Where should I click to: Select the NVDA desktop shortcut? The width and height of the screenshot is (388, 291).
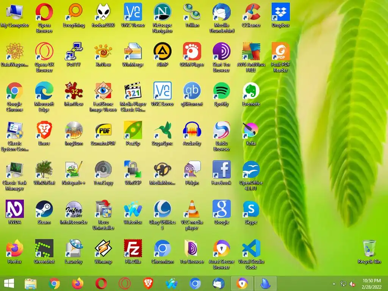(x=15, y=212)
